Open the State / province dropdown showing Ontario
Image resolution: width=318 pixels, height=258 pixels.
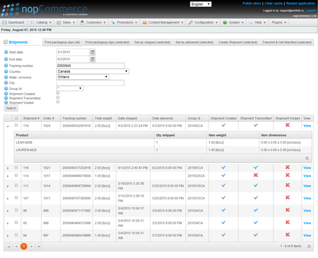[x=83, y=77]
